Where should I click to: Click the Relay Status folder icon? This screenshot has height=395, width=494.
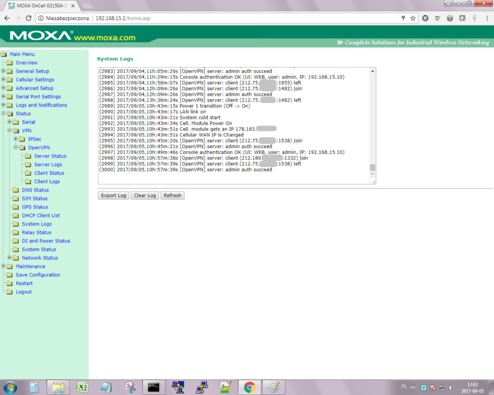[15, 232]
